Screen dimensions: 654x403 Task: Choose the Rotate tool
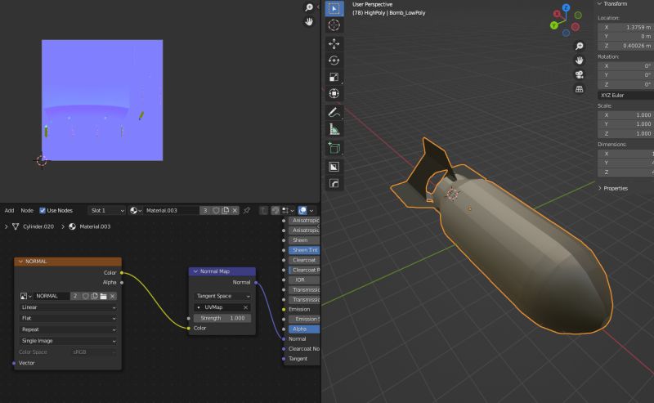coord(334,60)
